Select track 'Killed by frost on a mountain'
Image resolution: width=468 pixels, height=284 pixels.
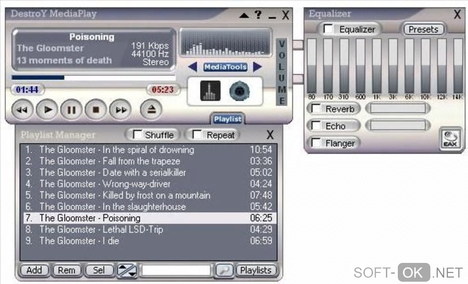click(x=149, y=195)
